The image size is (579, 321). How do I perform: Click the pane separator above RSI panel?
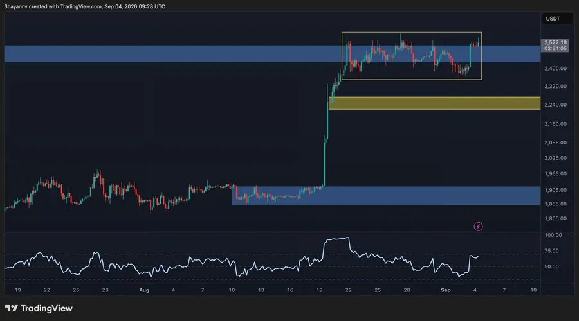tap(289, 232)
